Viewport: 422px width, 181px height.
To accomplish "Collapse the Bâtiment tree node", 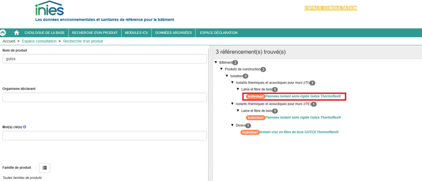I will (216, 62).
